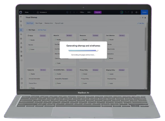Open the 100% zoom dropdown
The width and height of the screenshot is (165, 121).
point(89,12)
